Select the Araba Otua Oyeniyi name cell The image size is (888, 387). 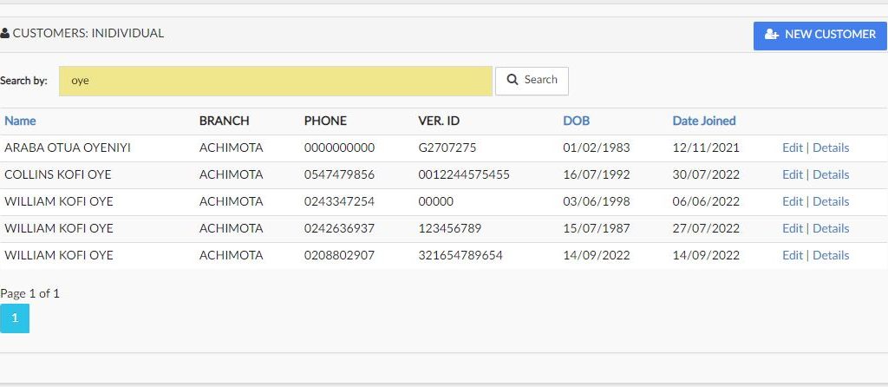(x=68, y=148)
